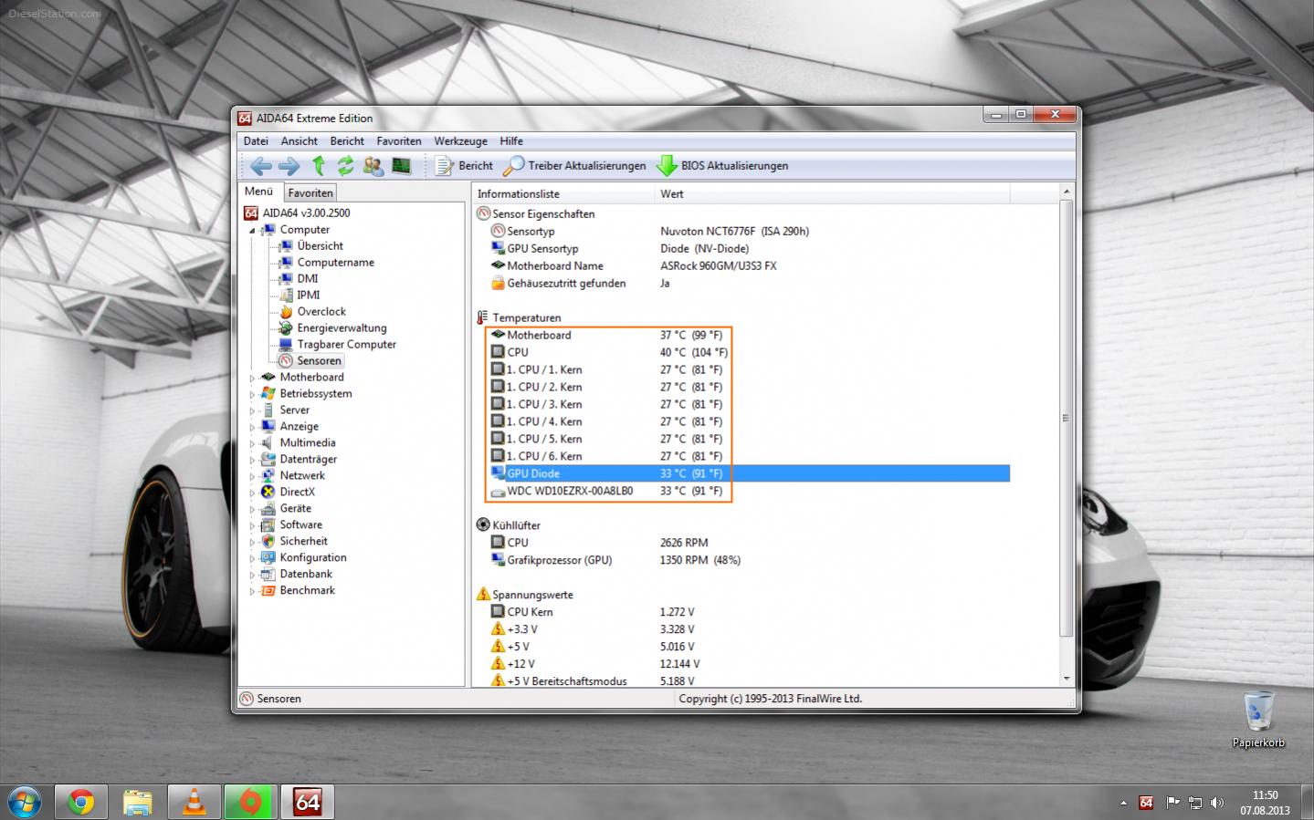Image resolution: width=1314 pixels, height=820 pixels.
Task: Open the Hilfe menu
Action: pyautogui.click(x=511, y=141)
